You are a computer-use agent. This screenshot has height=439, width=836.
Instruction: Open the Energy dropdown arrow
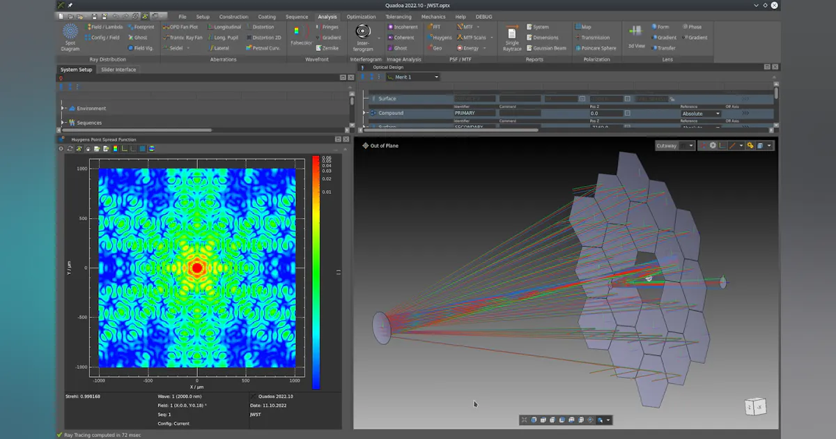(486, 48)
